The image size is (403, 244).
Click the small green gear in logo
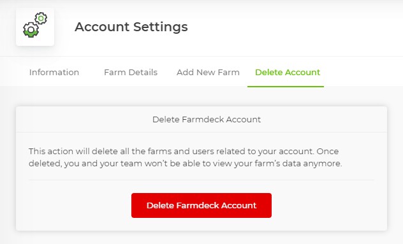(41, 18)
